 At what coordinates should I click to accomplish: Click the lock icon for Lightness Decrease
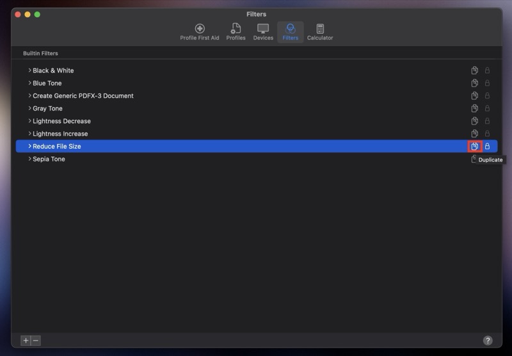(x=487, y=121)
